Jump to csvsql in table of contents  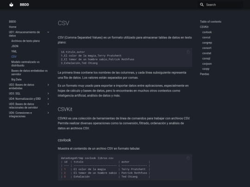[206, 58]
